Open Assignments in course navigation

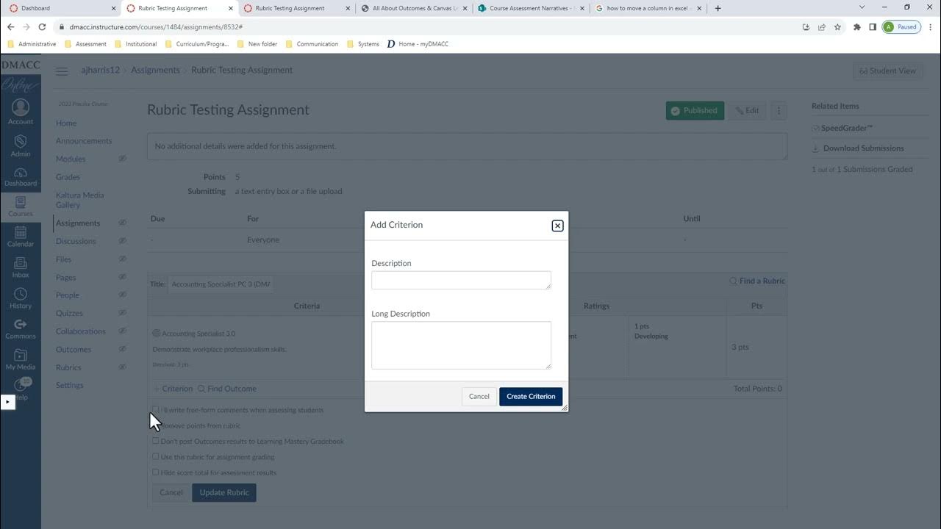tap(78, 223)
